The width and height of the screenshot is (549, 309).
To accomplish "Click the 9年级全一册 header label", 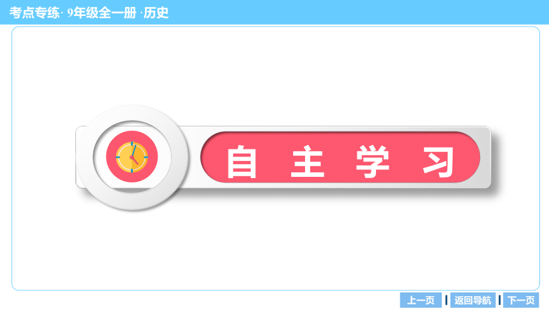I will pyautogui.click(x=102, y=13).
